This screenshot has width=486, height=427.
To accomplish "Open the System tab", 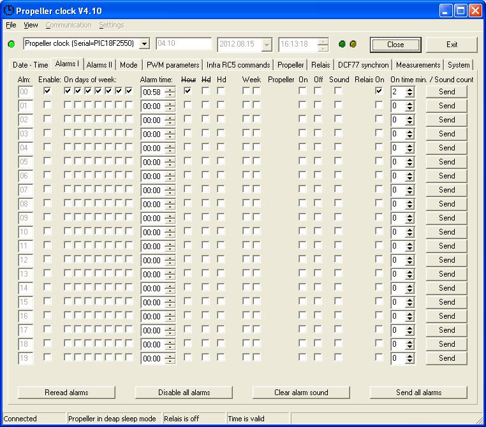I will click(459, 65).
